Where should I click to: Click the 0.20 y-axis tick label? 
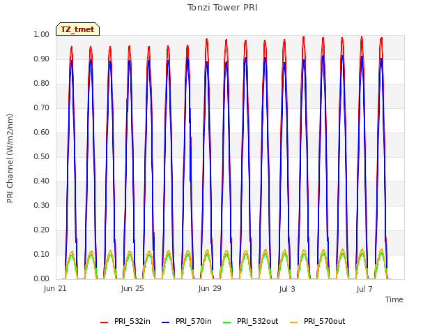click(42, 230)
